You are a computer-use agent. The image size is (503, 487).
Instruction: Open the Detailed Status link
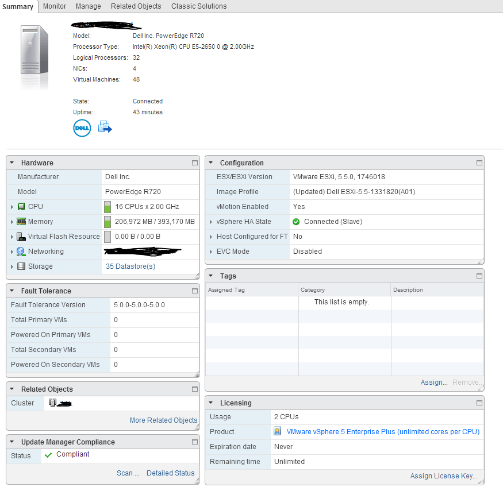click(170, 473)
